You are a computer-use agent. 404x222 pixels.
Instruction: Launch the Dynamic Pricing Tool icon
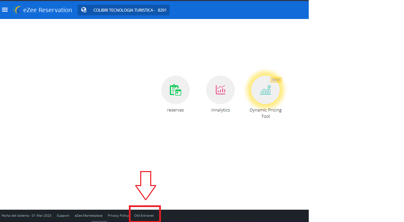[x=265, y=90]
